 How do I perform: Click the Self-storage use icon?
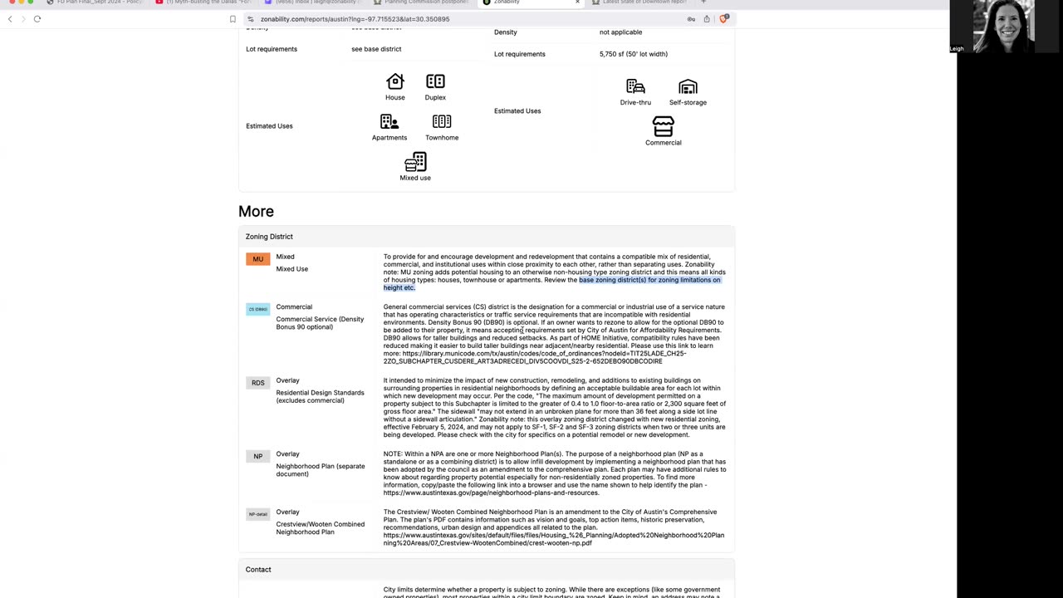click(688, 86)
